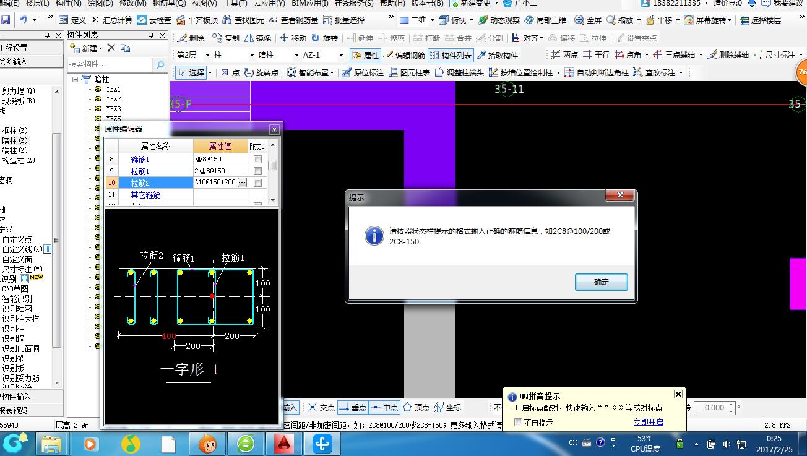Collapse the 暗柱 tree node
This screenshot has width=807, height=456.
click(76, 79)
